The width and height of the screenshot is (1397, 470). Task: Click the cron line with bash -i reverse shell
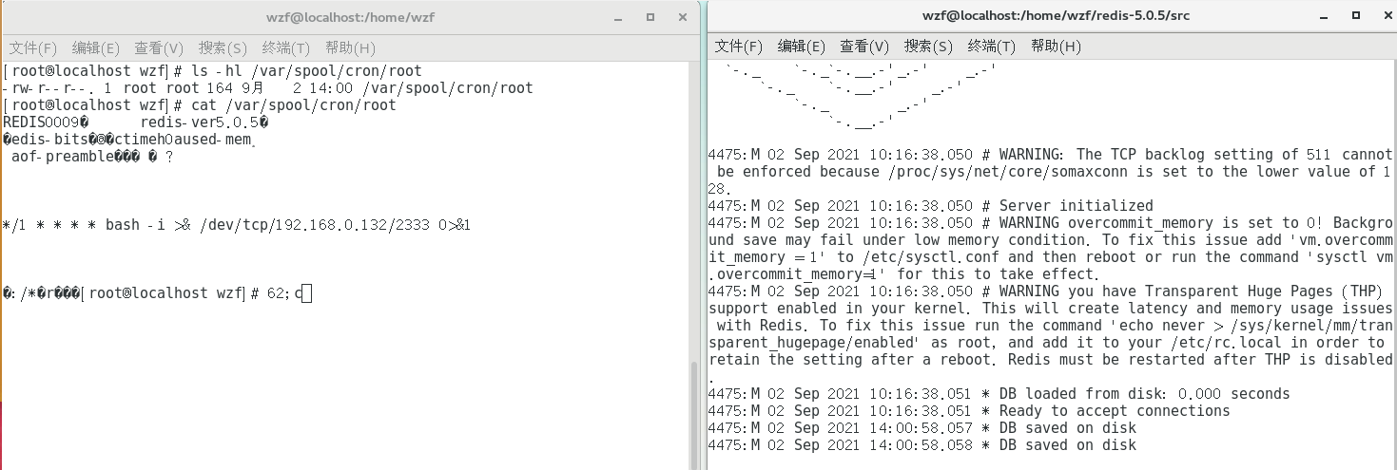237,225
